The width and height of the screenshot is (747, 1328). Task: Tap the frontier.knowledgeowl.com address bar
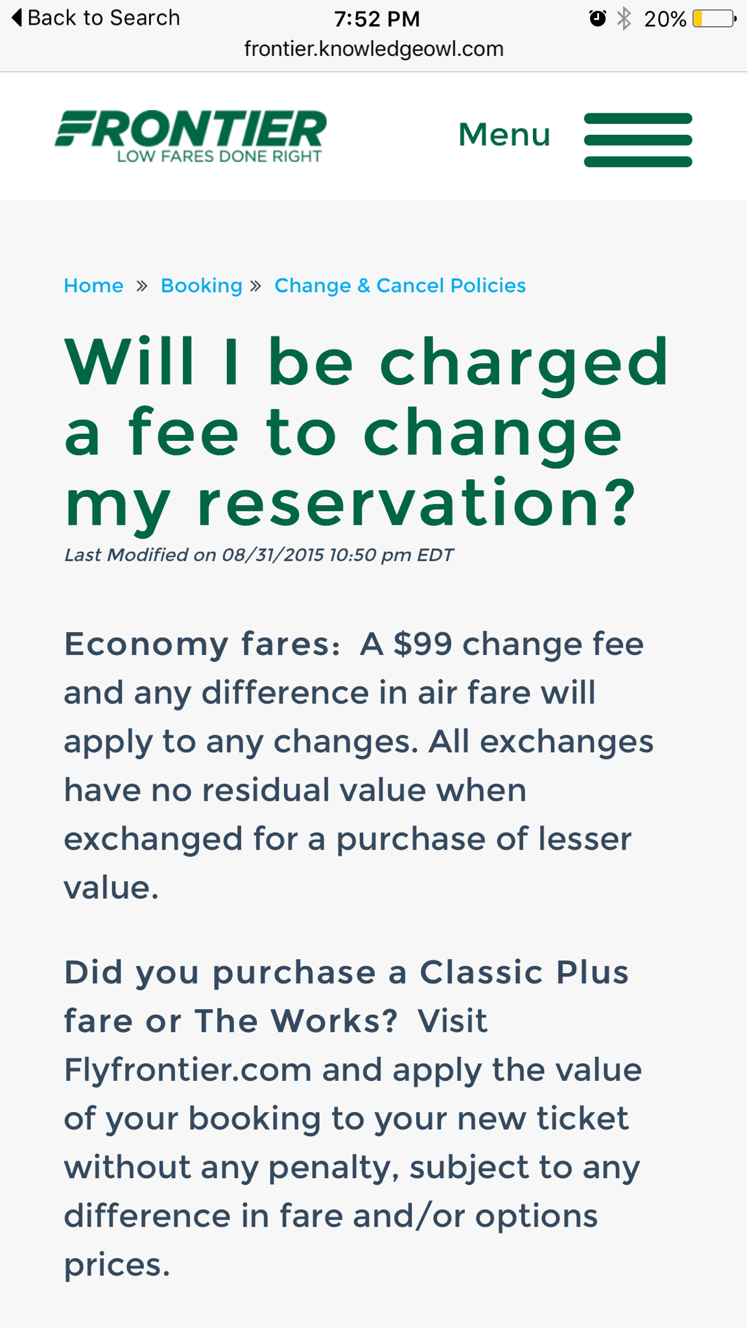(x=373, y=49)
